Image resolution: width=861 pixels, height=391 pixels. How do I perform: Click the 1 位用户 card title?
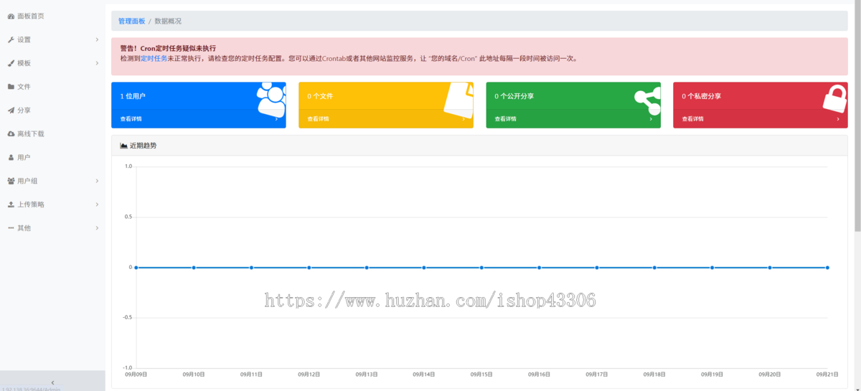[133, 95]
